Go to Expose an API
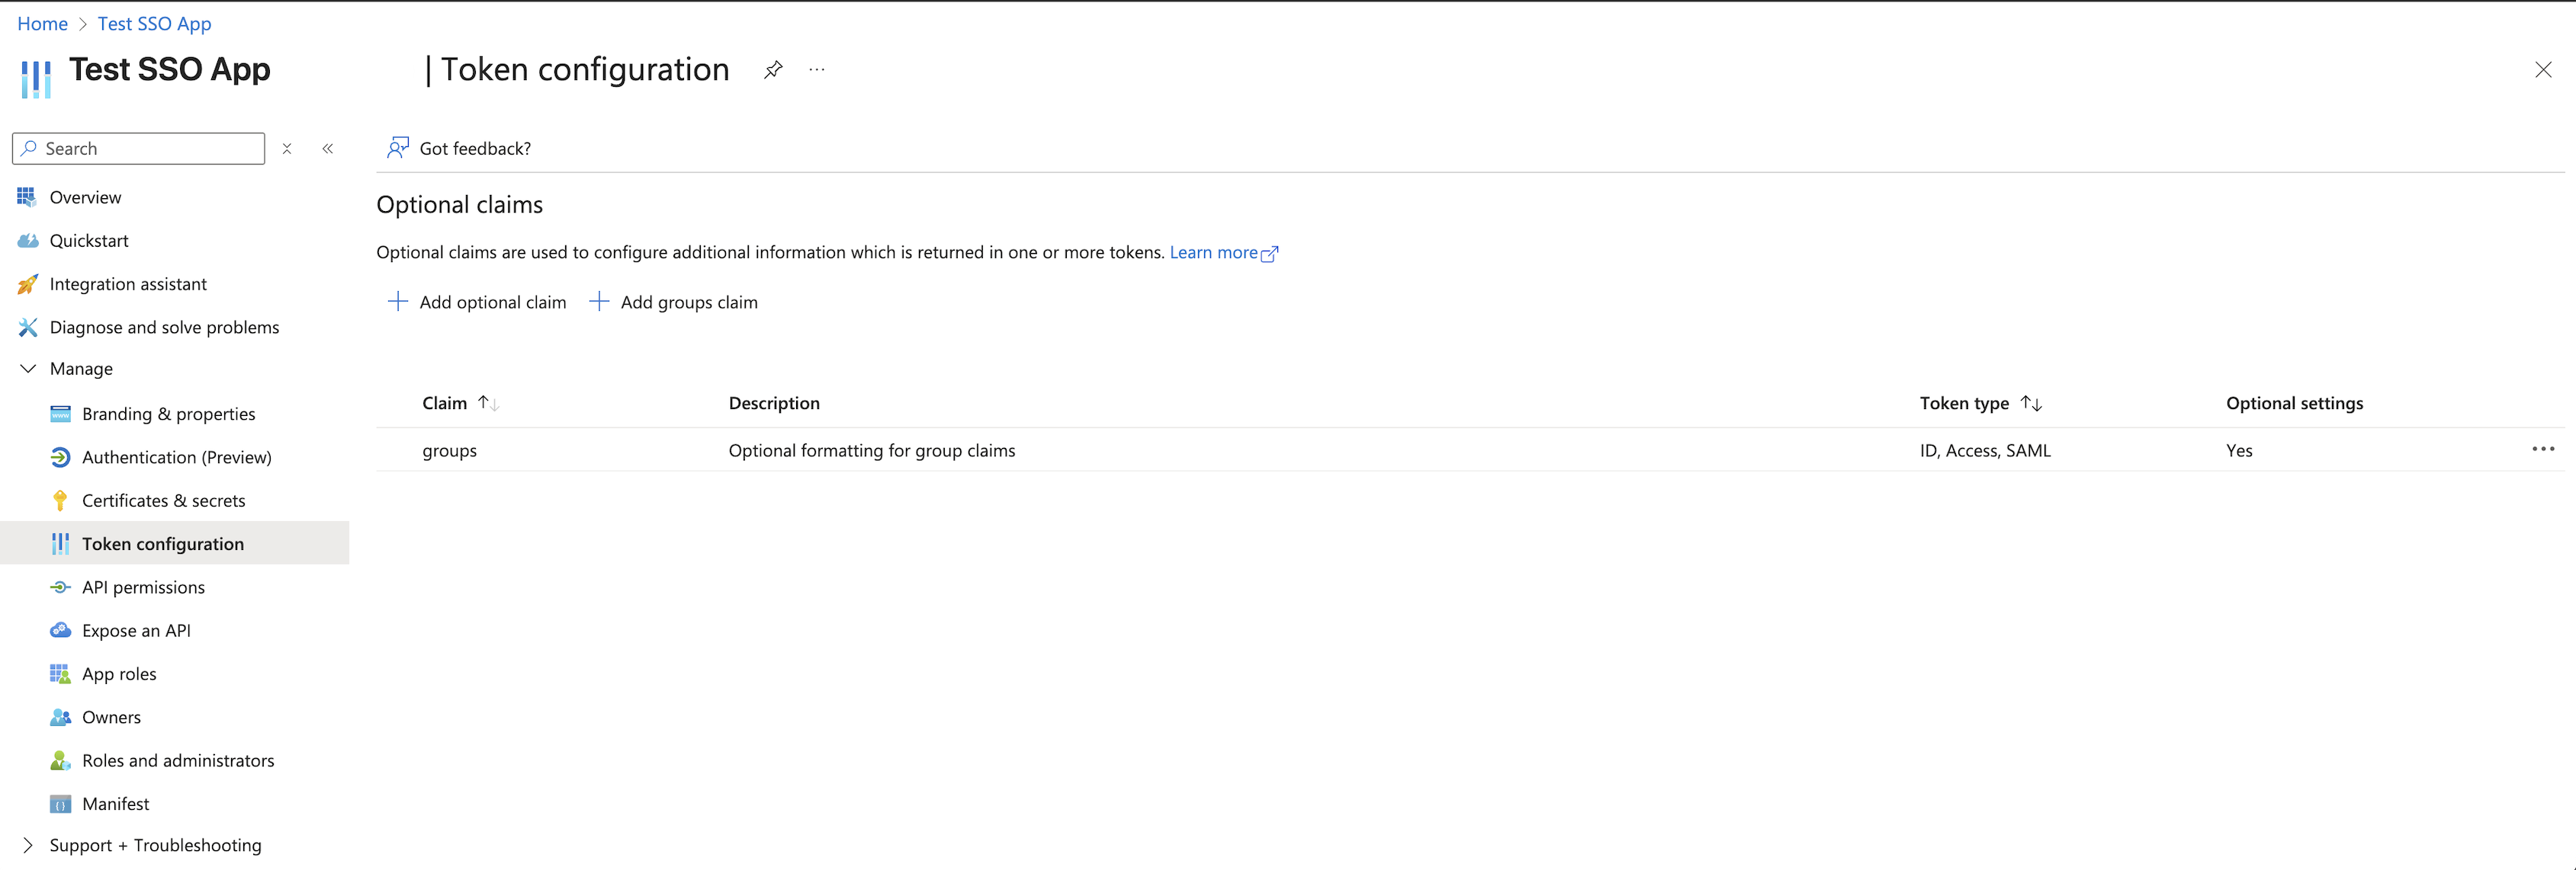The height and width of the screenshot is (870, 2576). click(x=136, y=630)
